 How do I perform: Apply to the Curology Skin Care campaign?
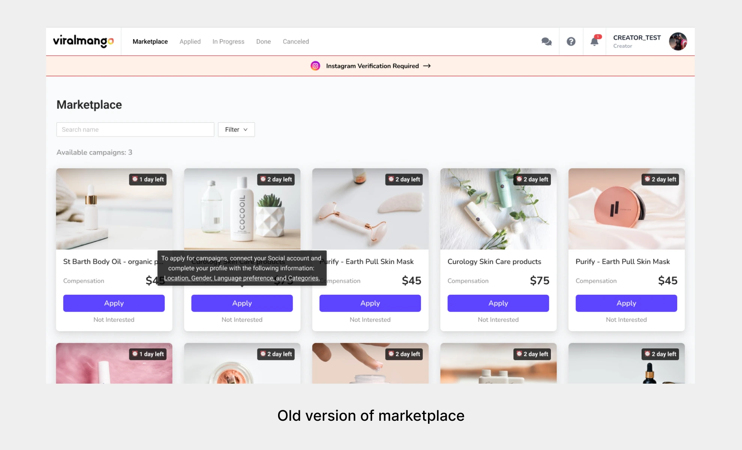498,303
